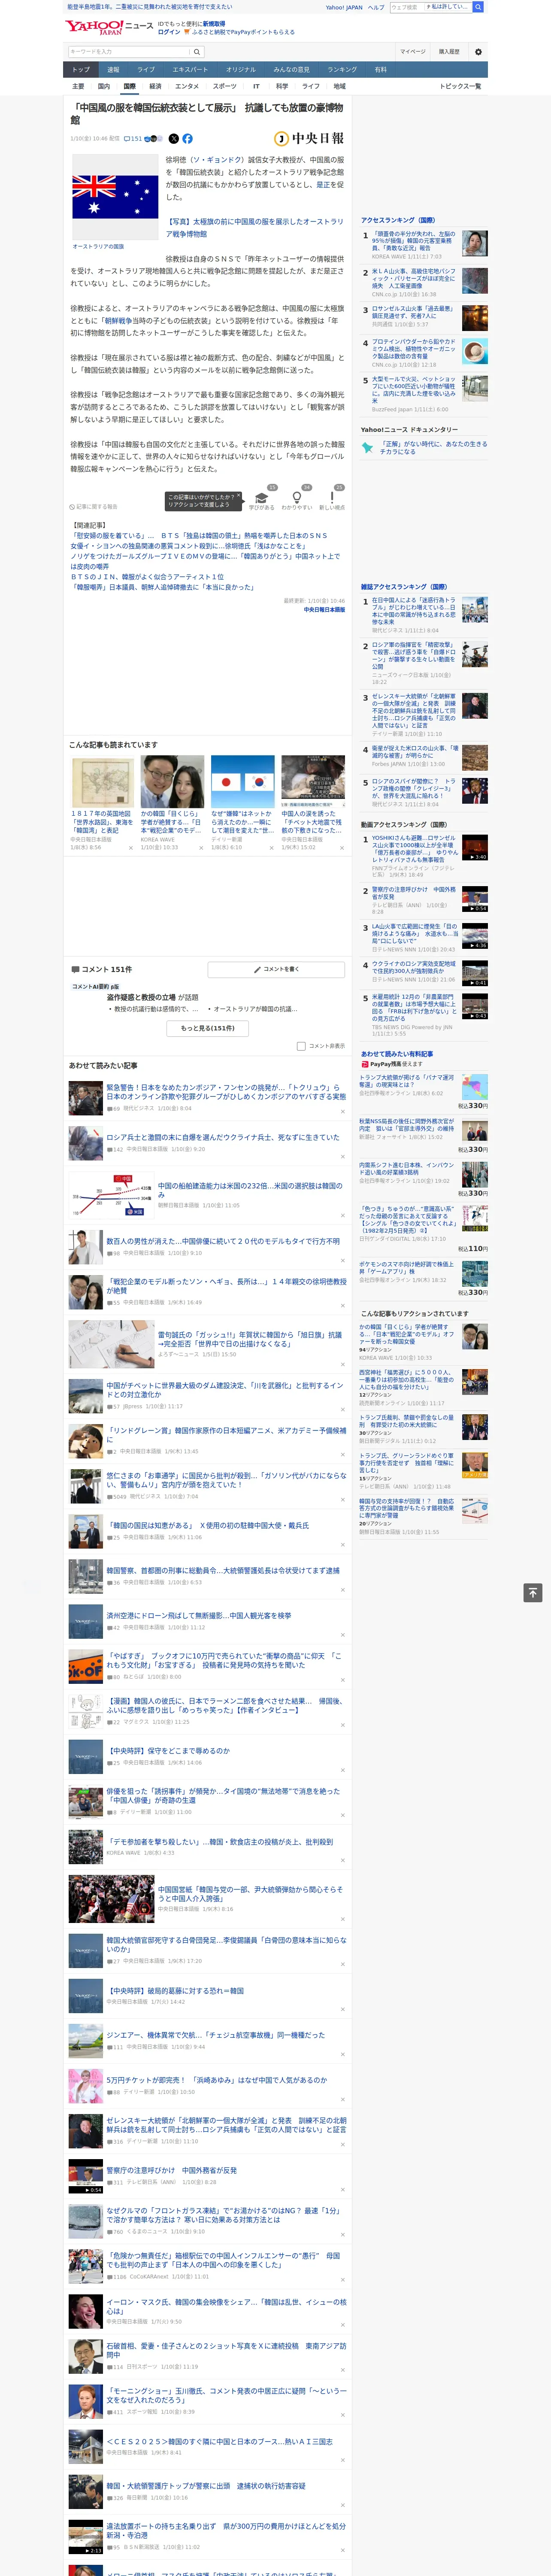
Task: Play the 警察庁の注意呼びかけ ranking video
Action: [x=474, y=898]
